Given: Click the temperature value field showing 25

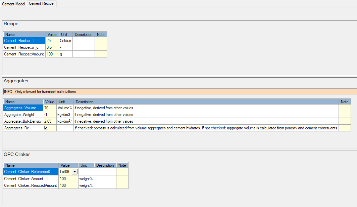Looking at the screenshot, I should [52, 41].
